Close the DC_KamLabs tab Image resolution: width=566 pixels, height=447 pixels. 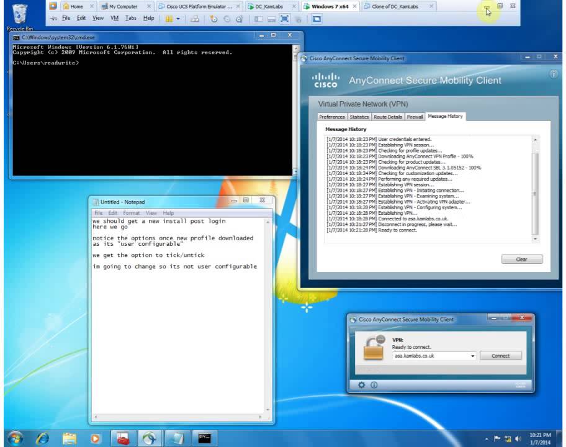pos(294,6)
